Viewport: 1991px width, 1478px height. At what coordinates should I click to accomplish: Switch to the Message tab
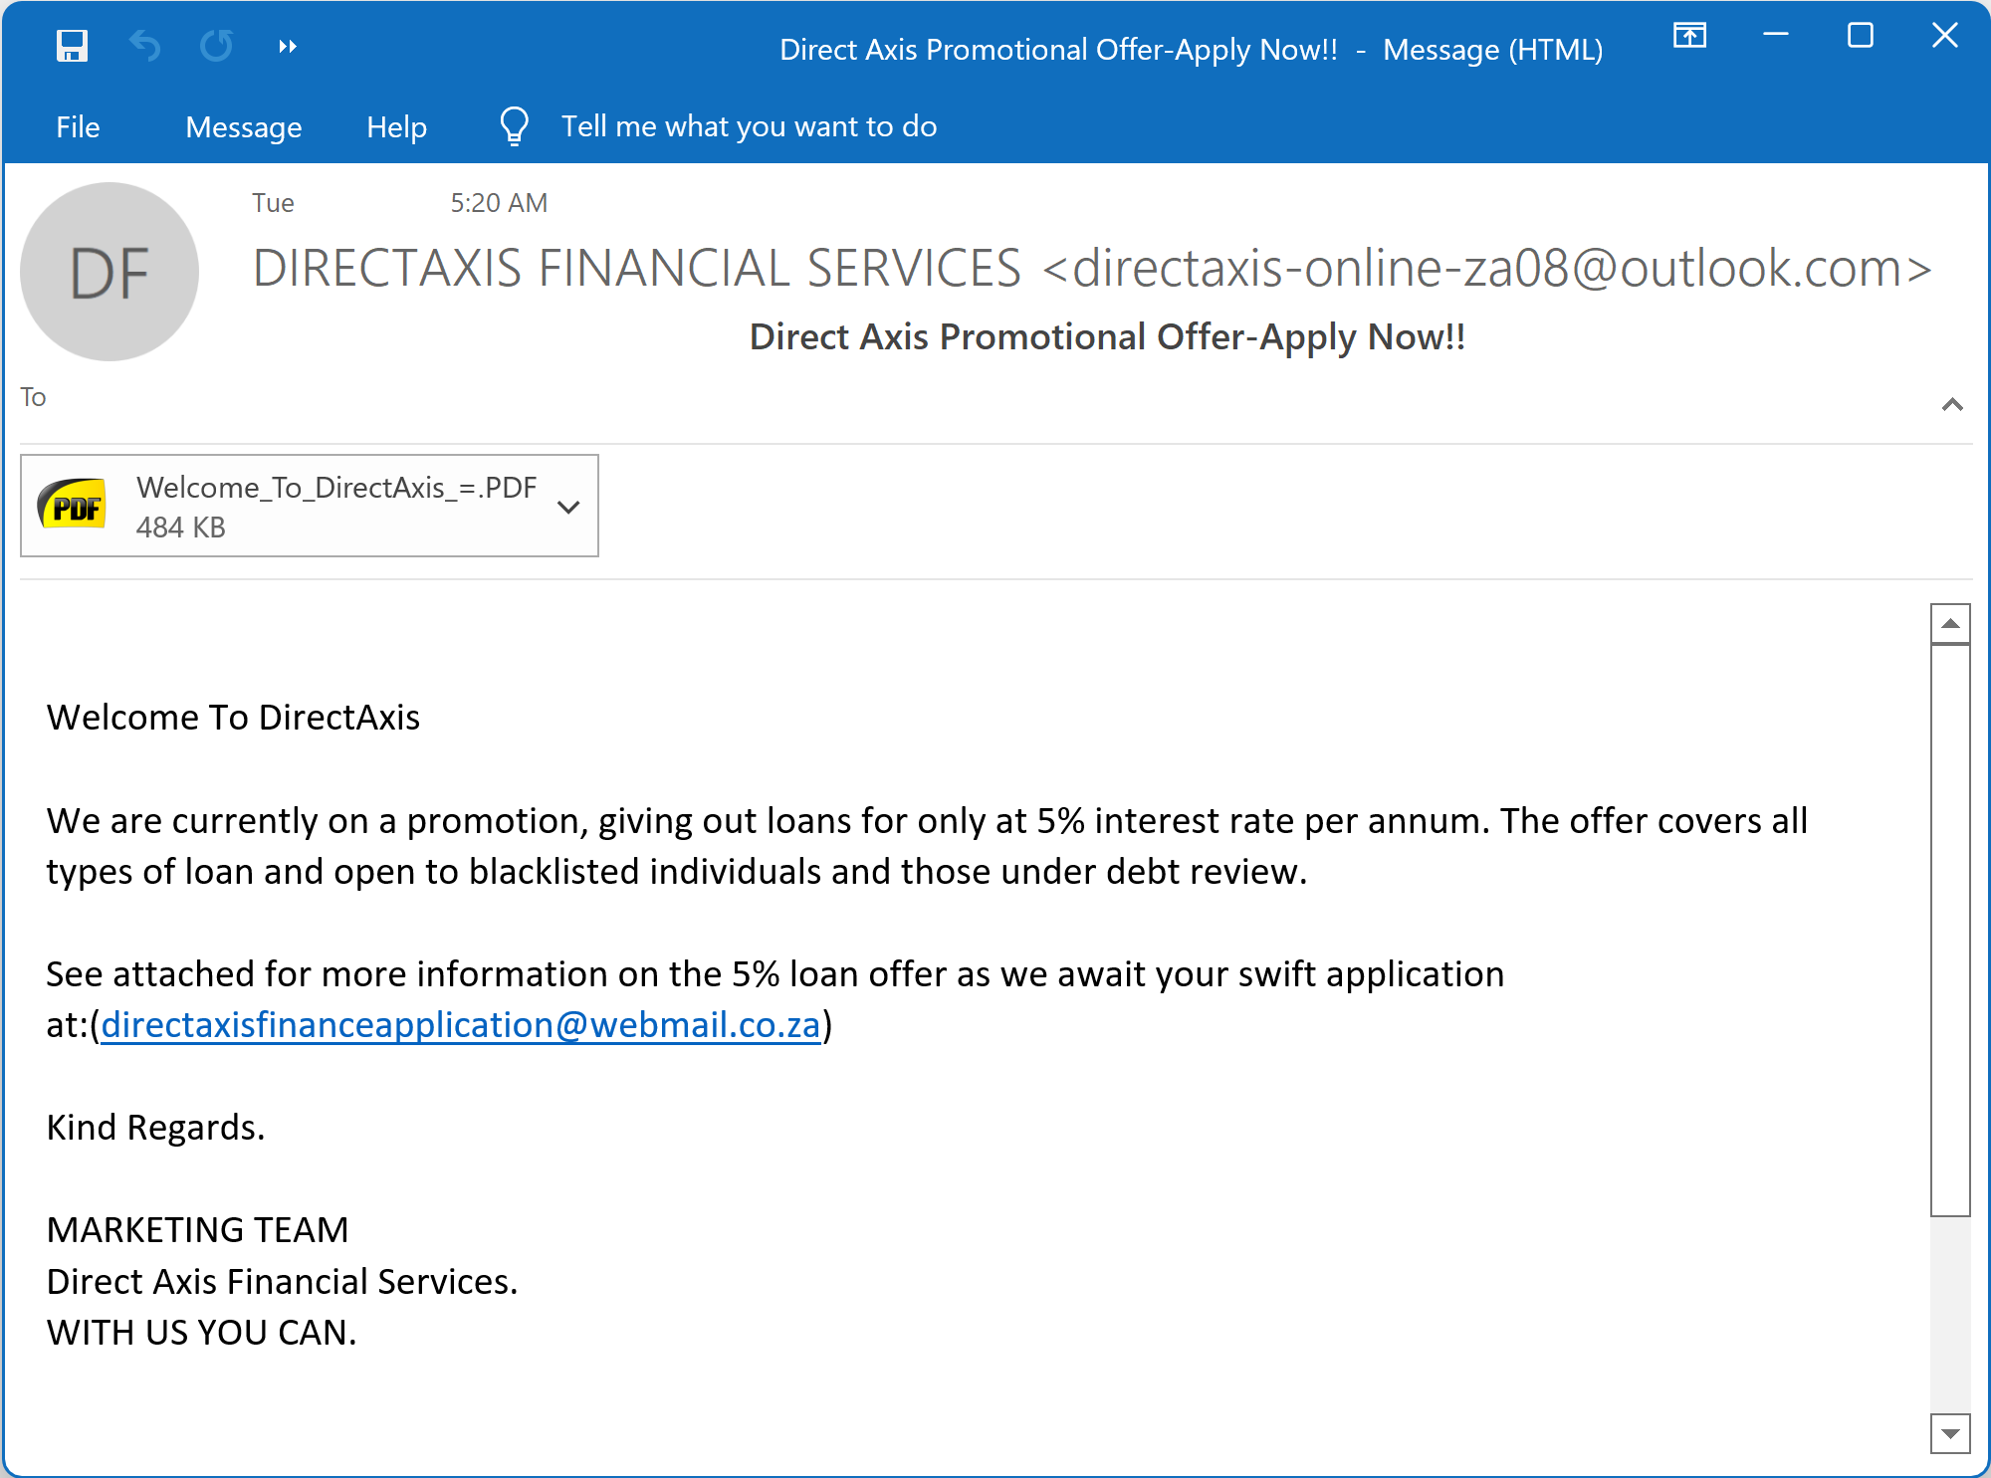click(244, 126)
